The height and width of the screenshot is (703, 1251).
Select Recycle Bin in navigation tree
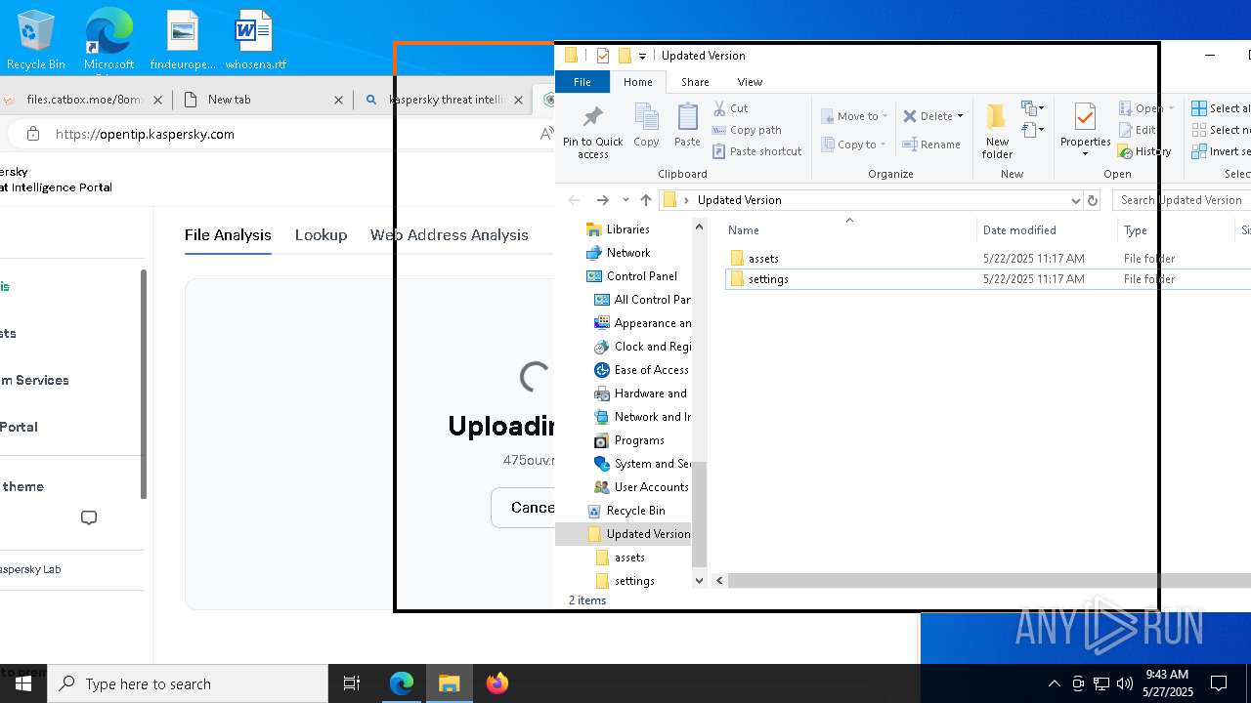click(635, 511)
